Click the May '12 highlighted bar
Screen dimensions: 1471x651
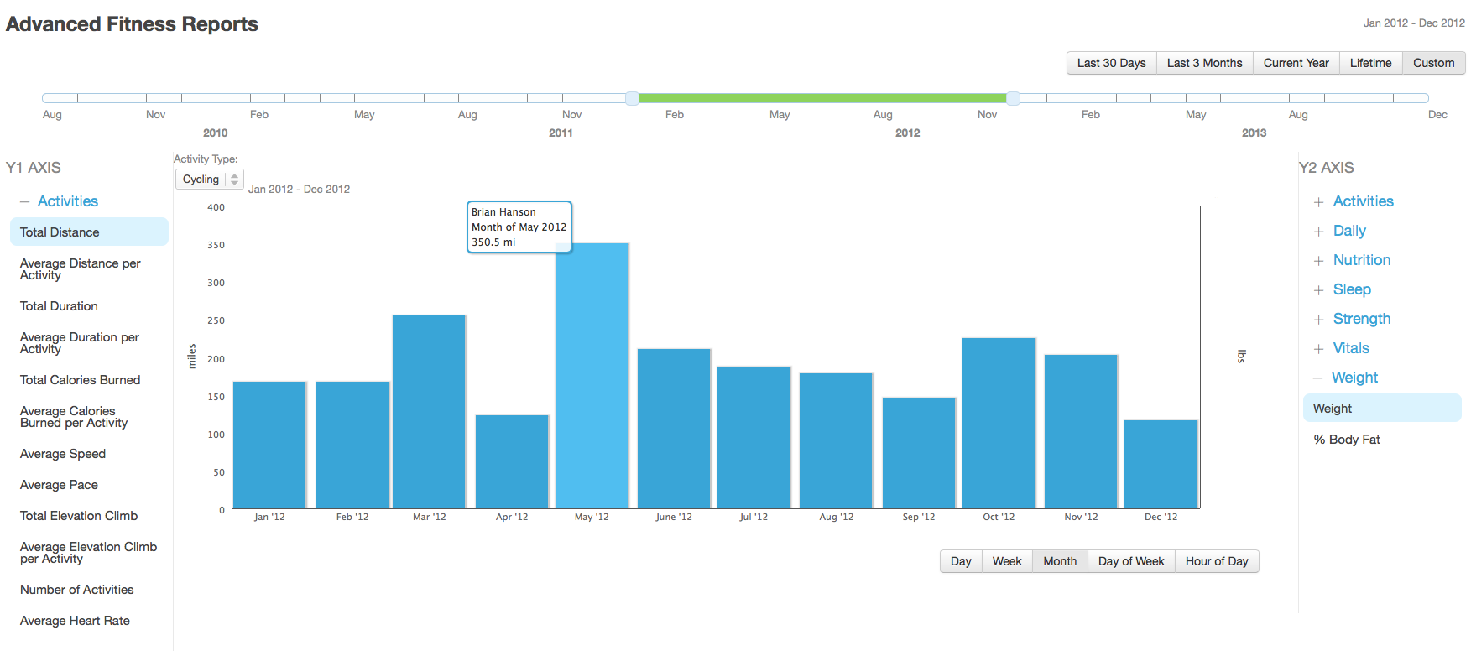point(592,376)
